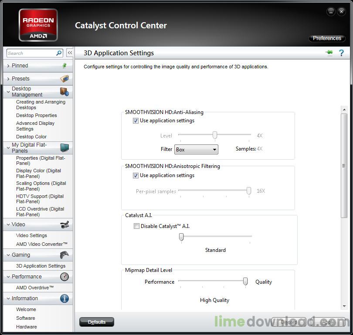Enable Disable Catalyst A.I. checkbox
Screen dimensions: 353x335
[x=136, y=226]
